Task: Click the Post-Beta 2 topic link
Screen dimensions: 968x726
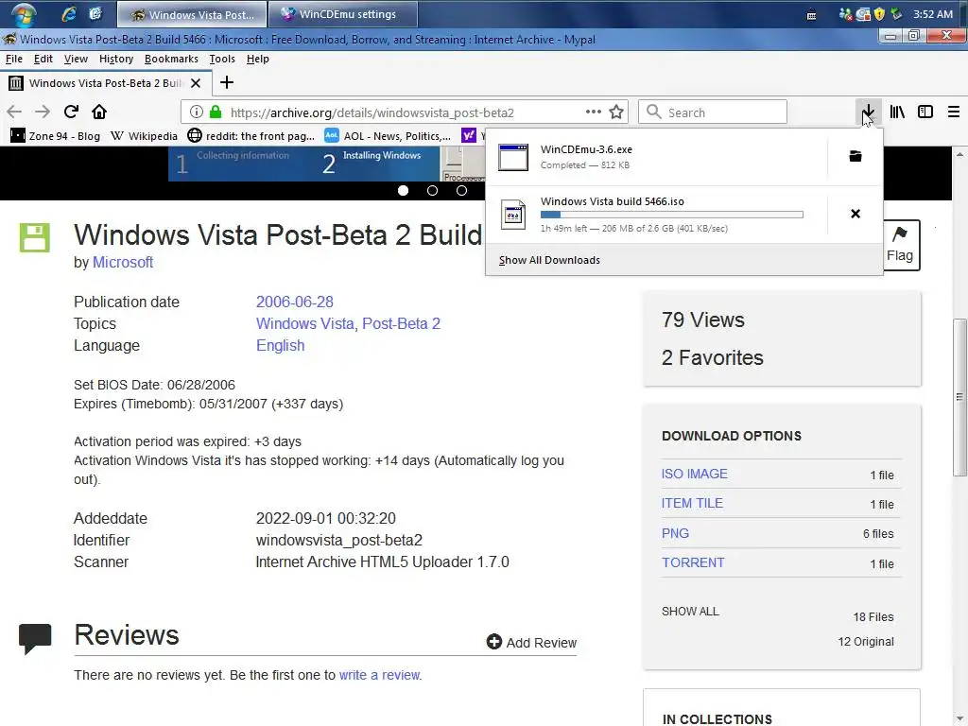Action: click(401, 323)
